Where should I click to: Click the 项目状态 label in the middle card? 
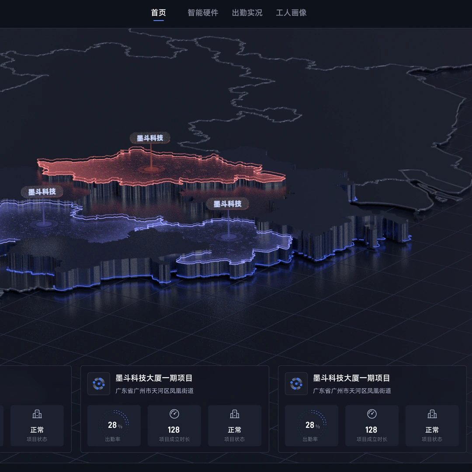pos(235,440)
